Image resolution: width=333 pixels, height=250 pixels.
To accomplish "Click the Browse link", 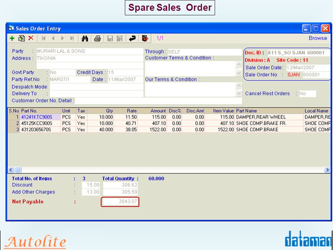I will coord(318,38).
